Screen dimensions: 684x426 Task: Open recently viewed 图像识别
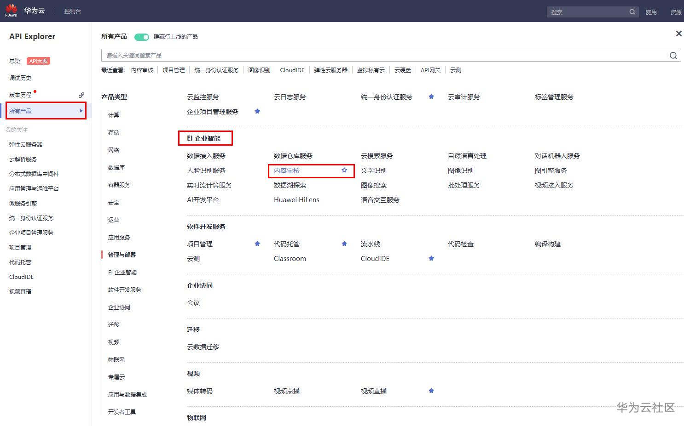(x=259, y=70)
